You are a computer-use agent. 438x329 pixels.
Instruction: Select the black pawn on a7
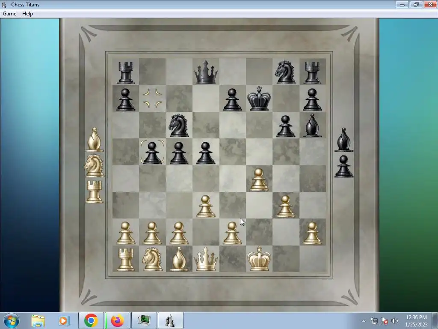126,99
